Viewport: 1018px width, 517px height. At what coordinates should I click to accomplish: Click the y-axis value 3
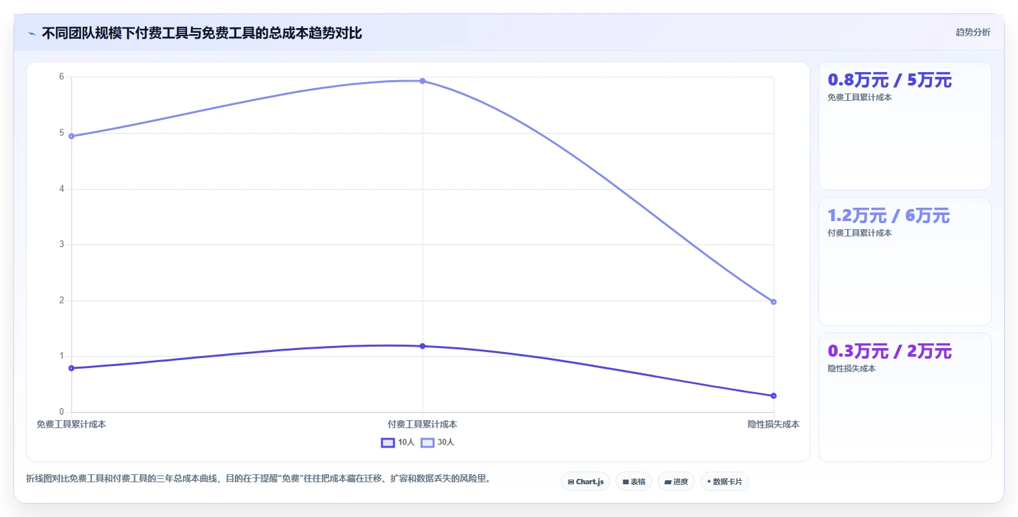tap(61, 244)
